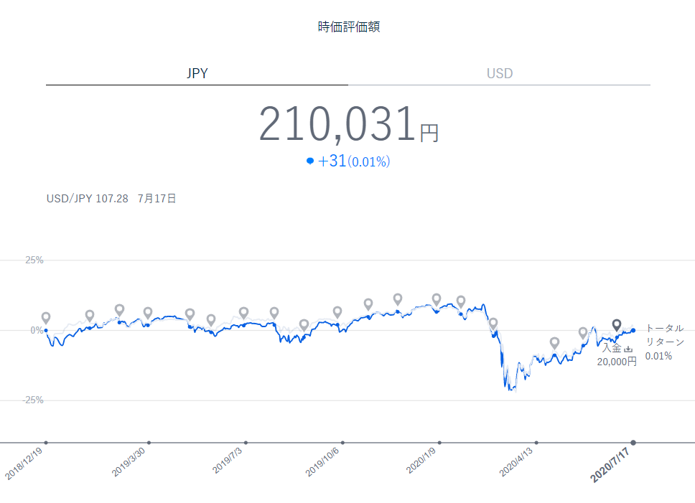
Task: Click the blue dot beside +31 (0.01%)
Action: [310, 161]
